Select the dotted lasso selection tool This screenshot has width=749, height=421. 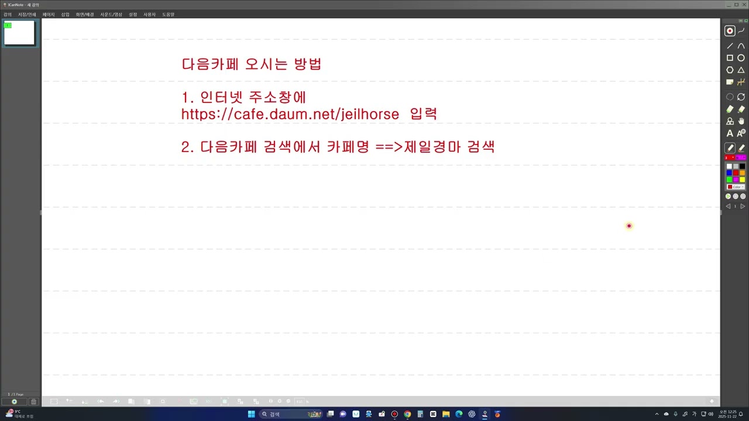click(730, 97)
